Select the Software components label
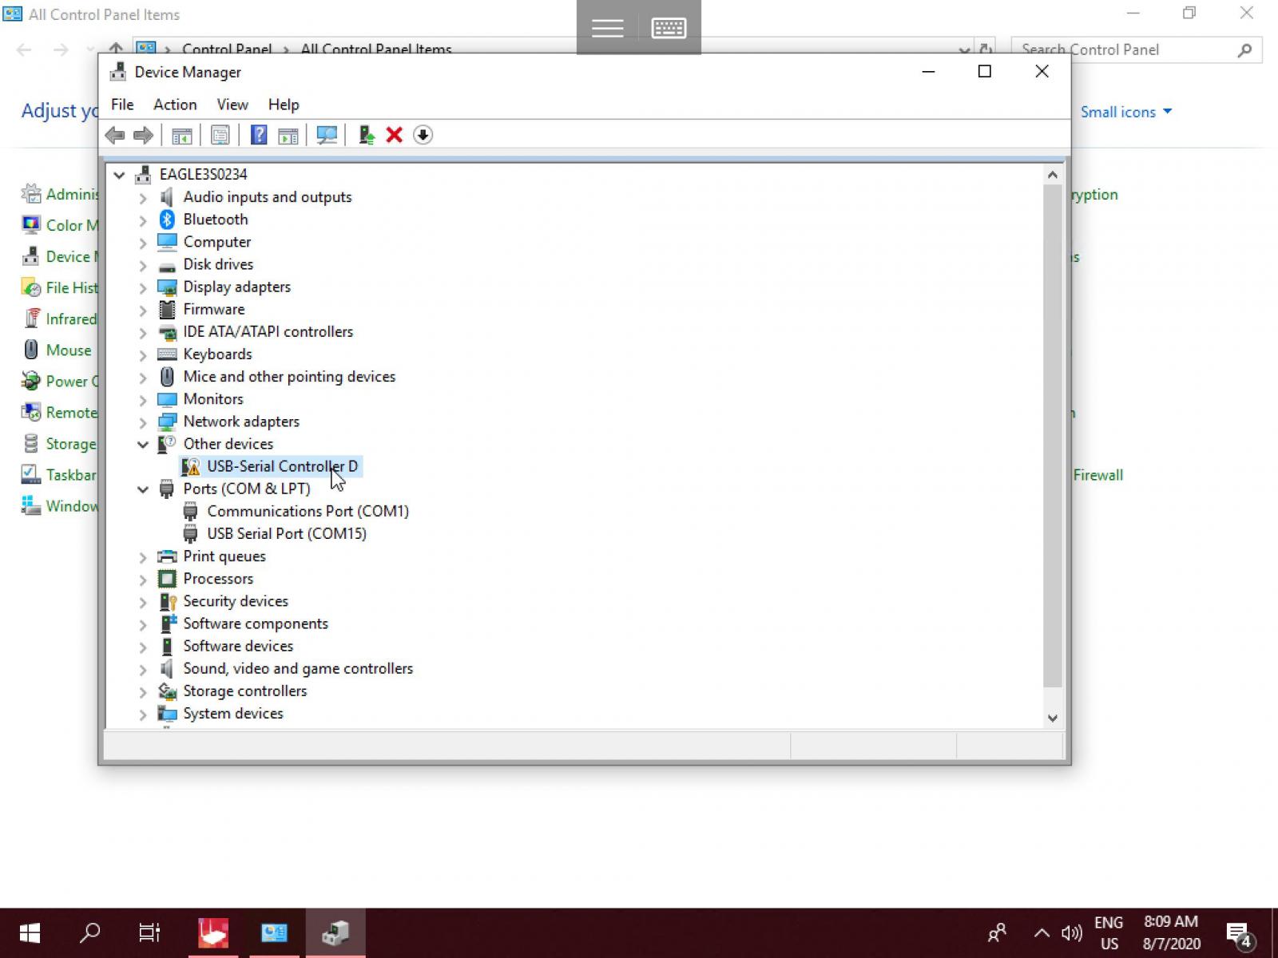1278x958 pixels. (256, 623)
